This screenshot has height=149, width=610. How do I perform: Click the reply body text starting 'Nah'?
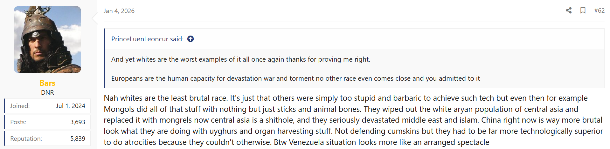[x=353, y=120]
